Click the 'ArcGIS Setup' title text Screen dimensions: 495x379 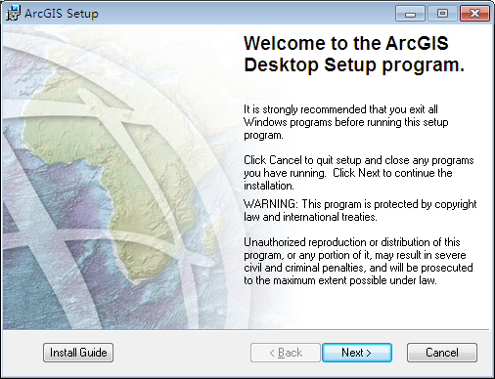pos(62,14)
